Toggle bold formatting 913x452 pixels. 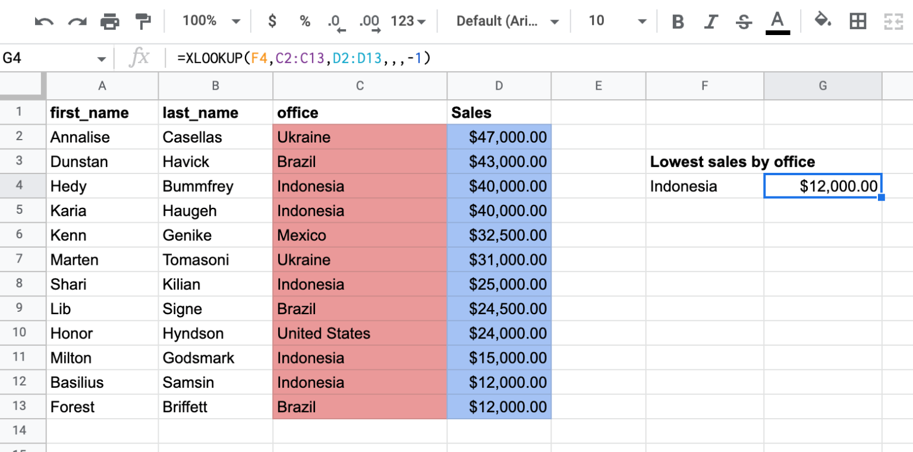(x=678, y=21)
